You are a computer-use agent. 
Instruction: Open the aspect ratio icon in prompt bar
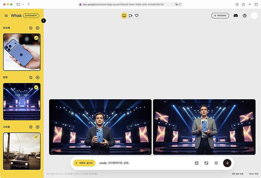coord(206,163)
